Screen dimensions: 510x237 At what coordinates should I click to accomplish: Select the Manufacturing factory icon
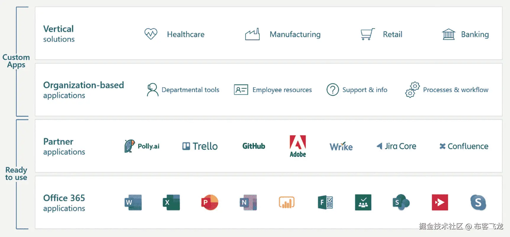point(252,34)
